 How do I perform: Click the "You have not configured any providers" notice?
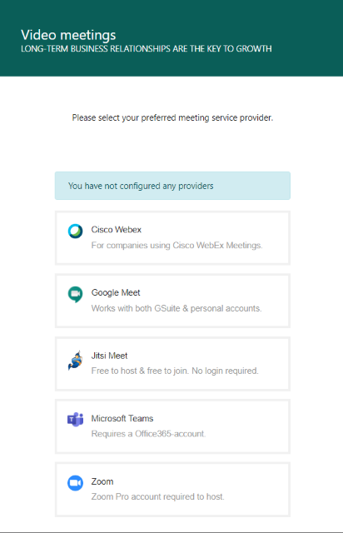coord(172,186)
